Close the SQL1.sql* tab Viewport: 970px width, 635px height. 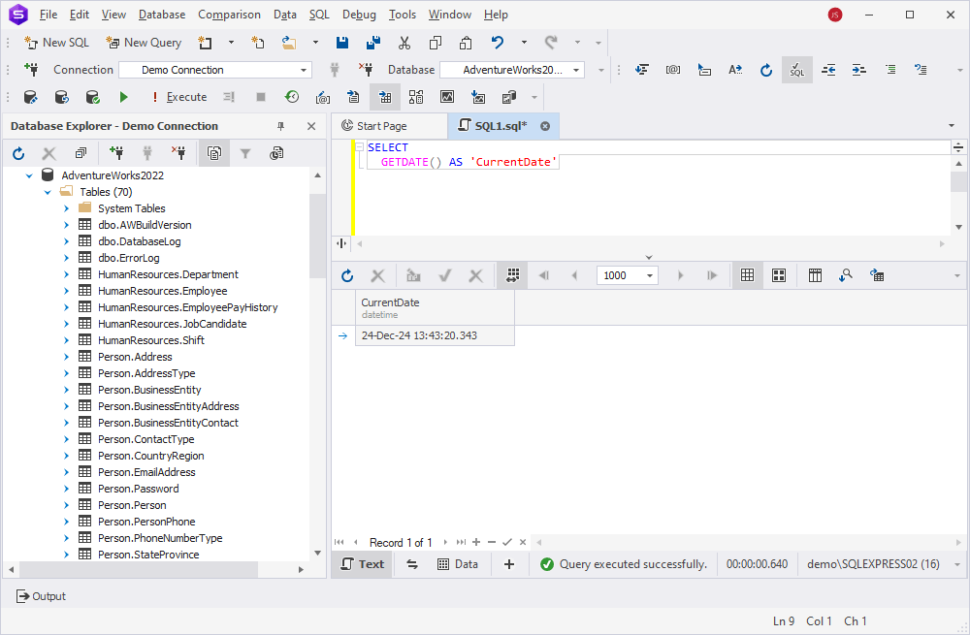(545, 126)
